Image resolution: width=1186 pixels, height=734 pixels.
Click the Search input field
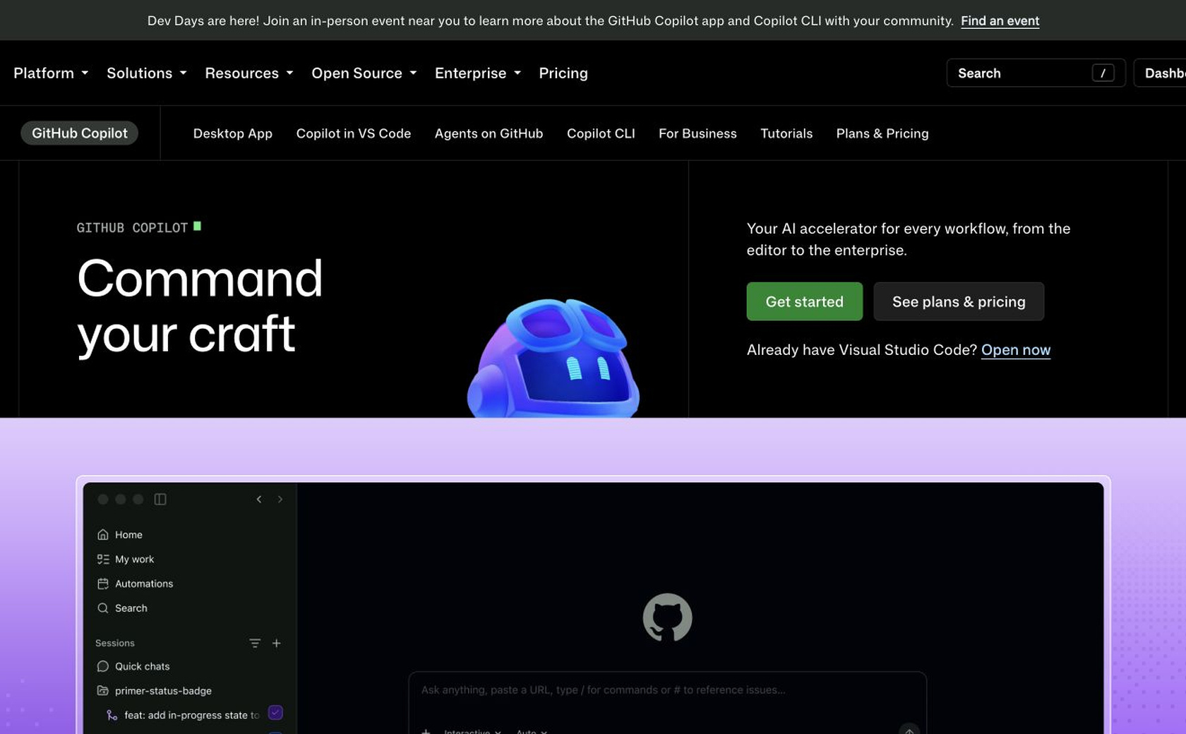coord(1036,73)
